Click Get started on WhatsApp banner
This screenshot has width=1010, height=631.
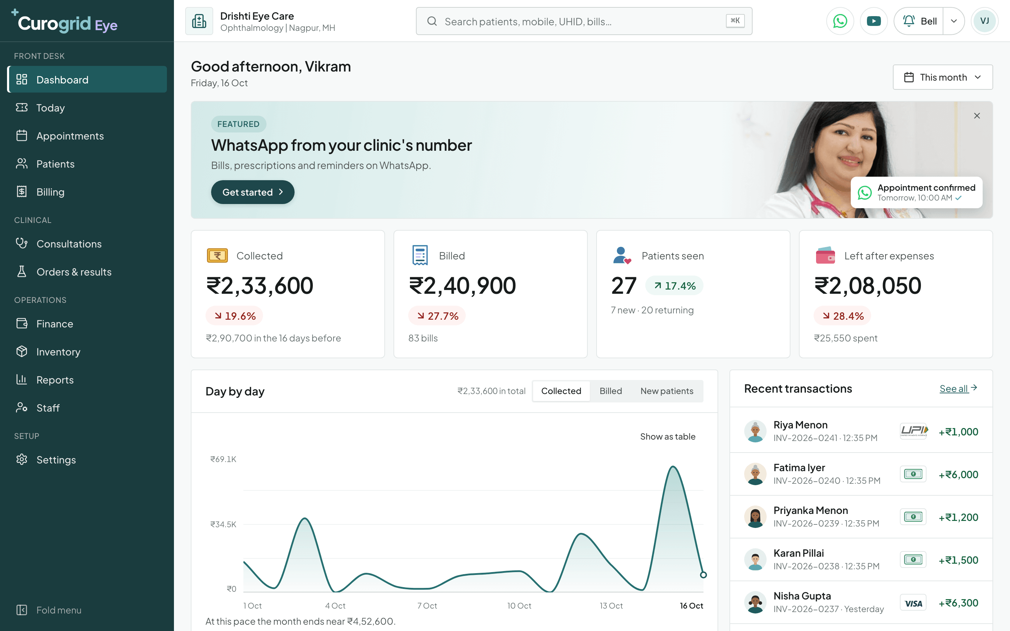click(x=252, y=192)
